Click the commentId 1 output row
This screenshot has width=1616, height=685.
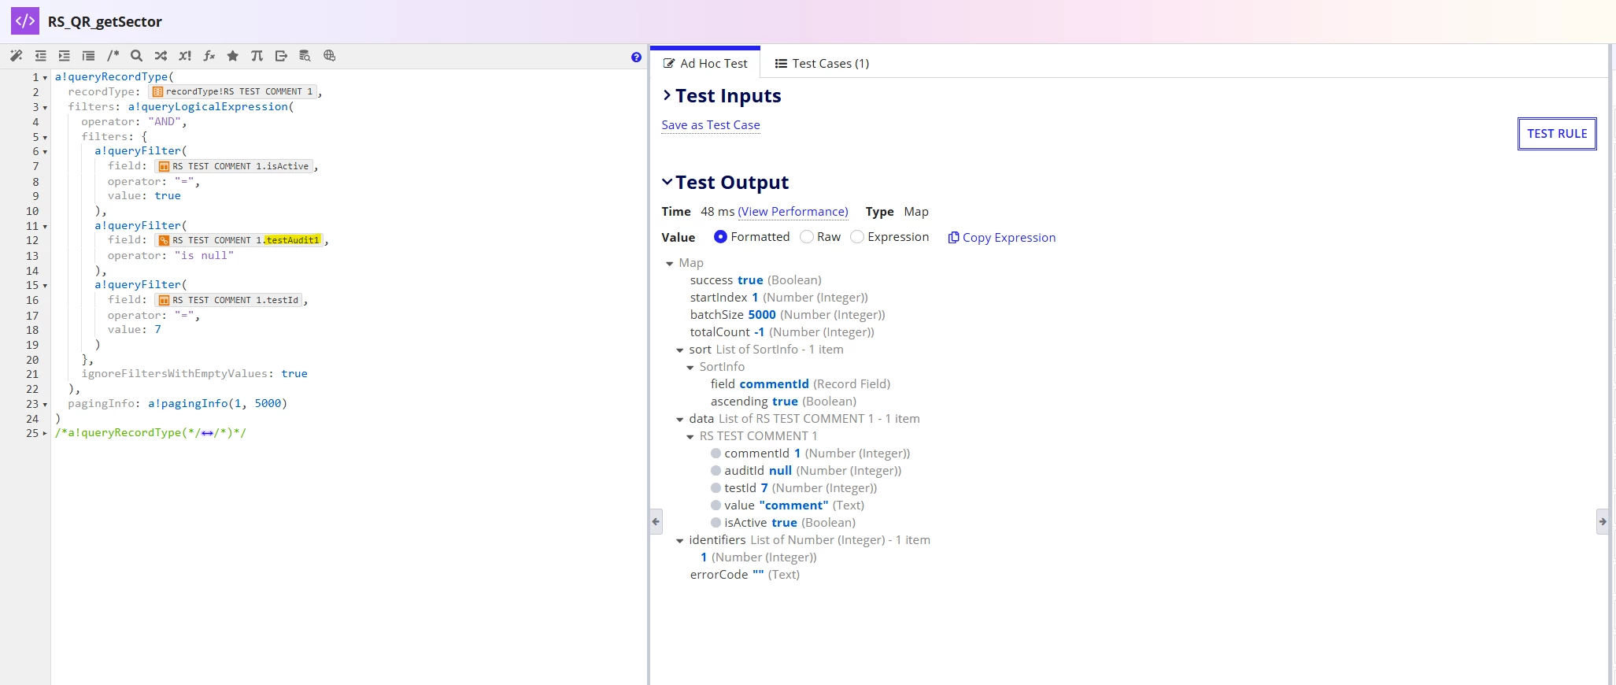810,453
